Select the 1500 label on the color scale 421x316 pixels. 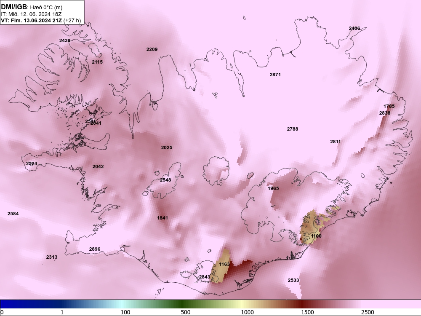tap(307, 312)
